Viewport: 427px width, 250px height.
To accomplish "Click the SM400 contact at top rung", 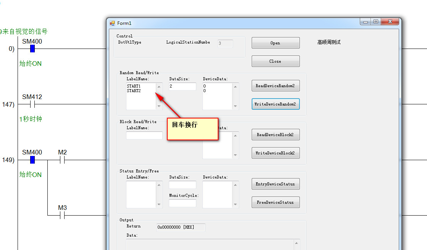I will (x=32, y=49).
